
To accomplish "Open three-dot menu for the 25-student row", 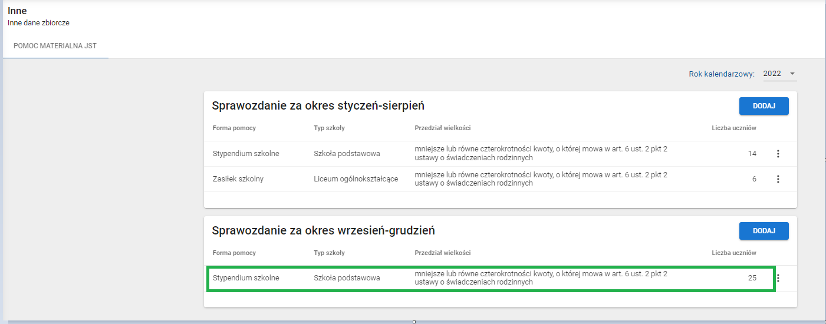I will click(778, 278).
